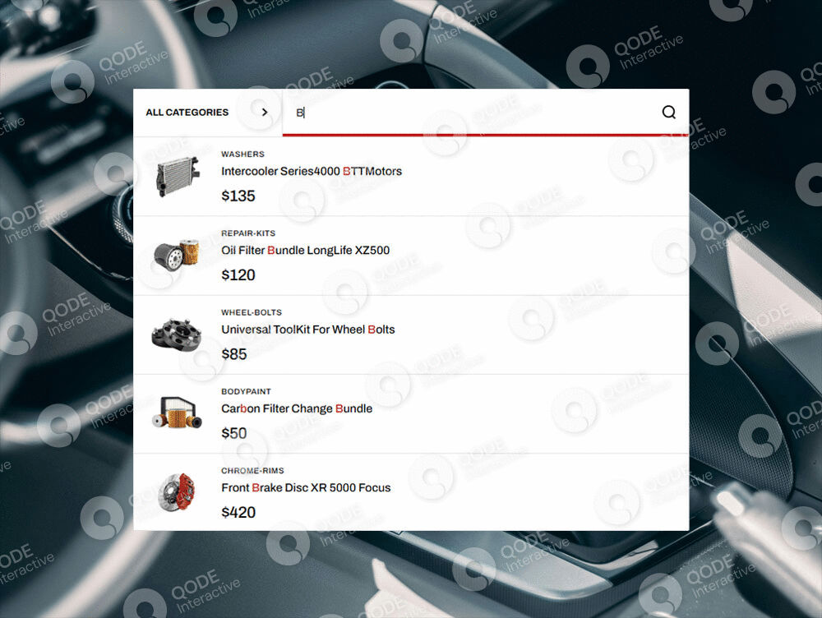Select Oil Filter Bundle LongLife XZ500
This screenshot has height=618, width=822.
[x=305, y=251]
